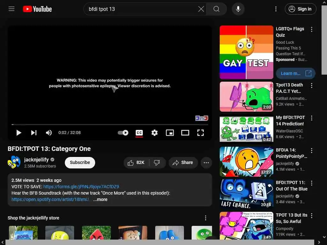327x245 pixels.
Task: Open the BFDI:TPOT 11 Out Of The Blue thumbnail
Action: (x=246, y=194)
